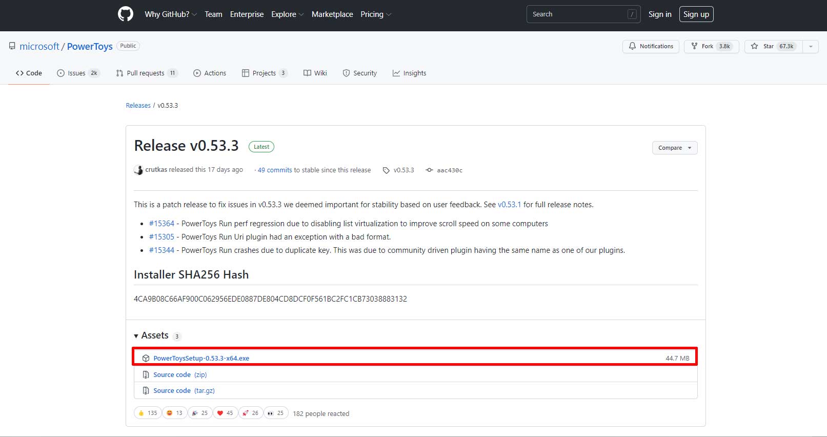Go to the Team page
Screen dimensions: 827x437
213,14
